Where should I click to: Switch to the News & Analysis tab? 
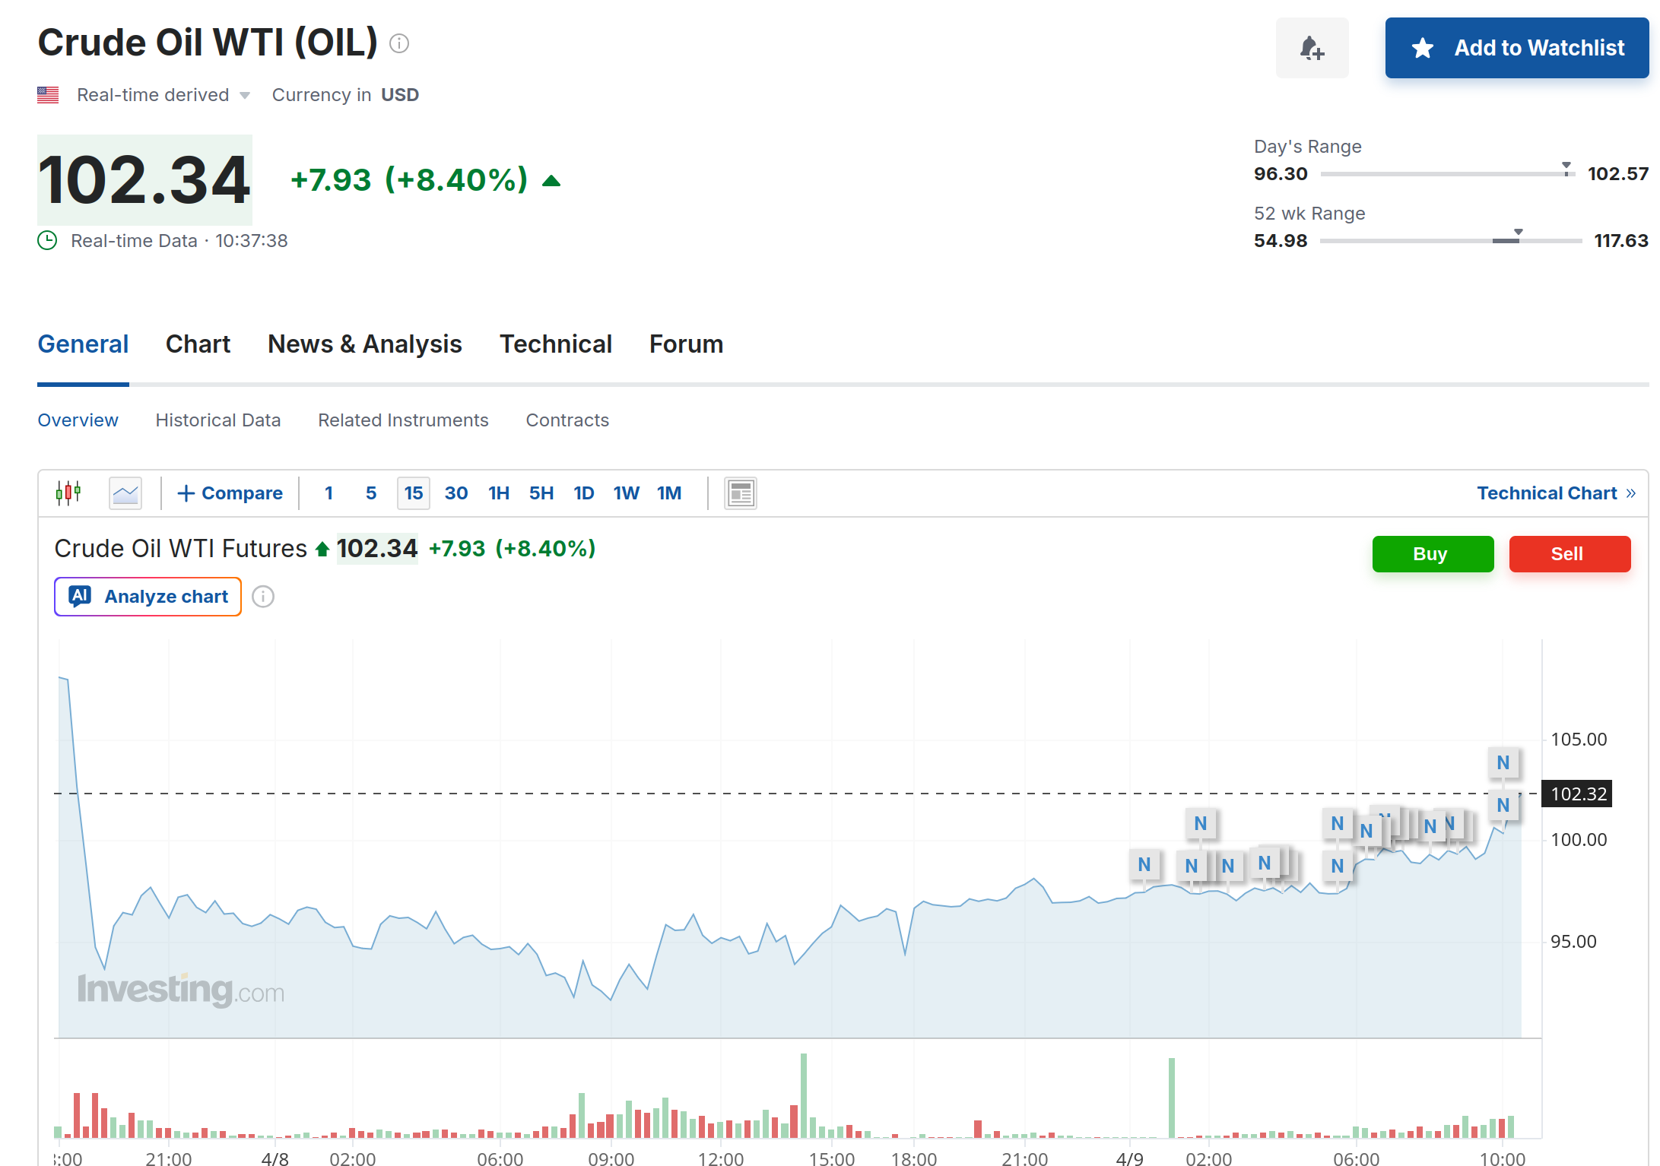coord(364,344)
